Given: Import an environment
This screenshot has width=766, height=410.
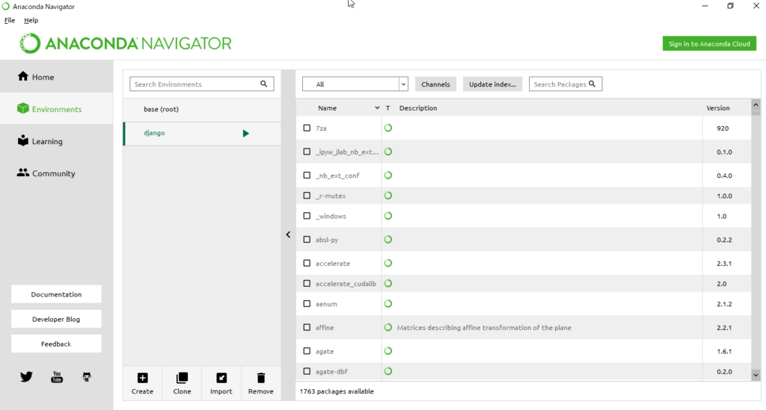Looking at the screenshot, I should click(221, 383).
